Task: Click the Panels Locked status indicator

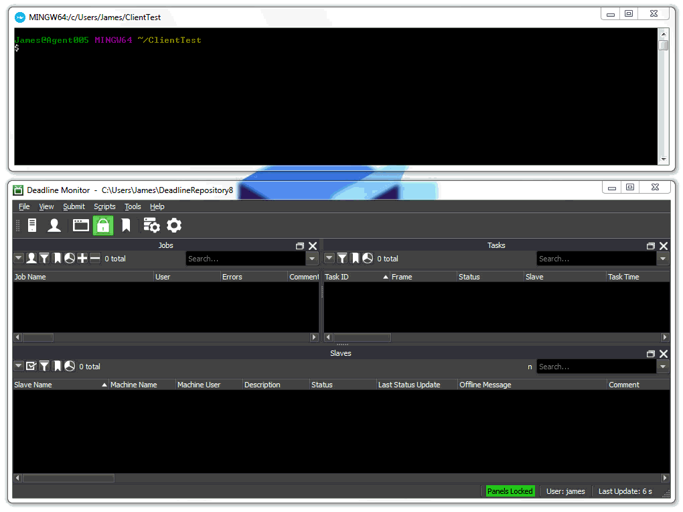Action: click(510, 491)
